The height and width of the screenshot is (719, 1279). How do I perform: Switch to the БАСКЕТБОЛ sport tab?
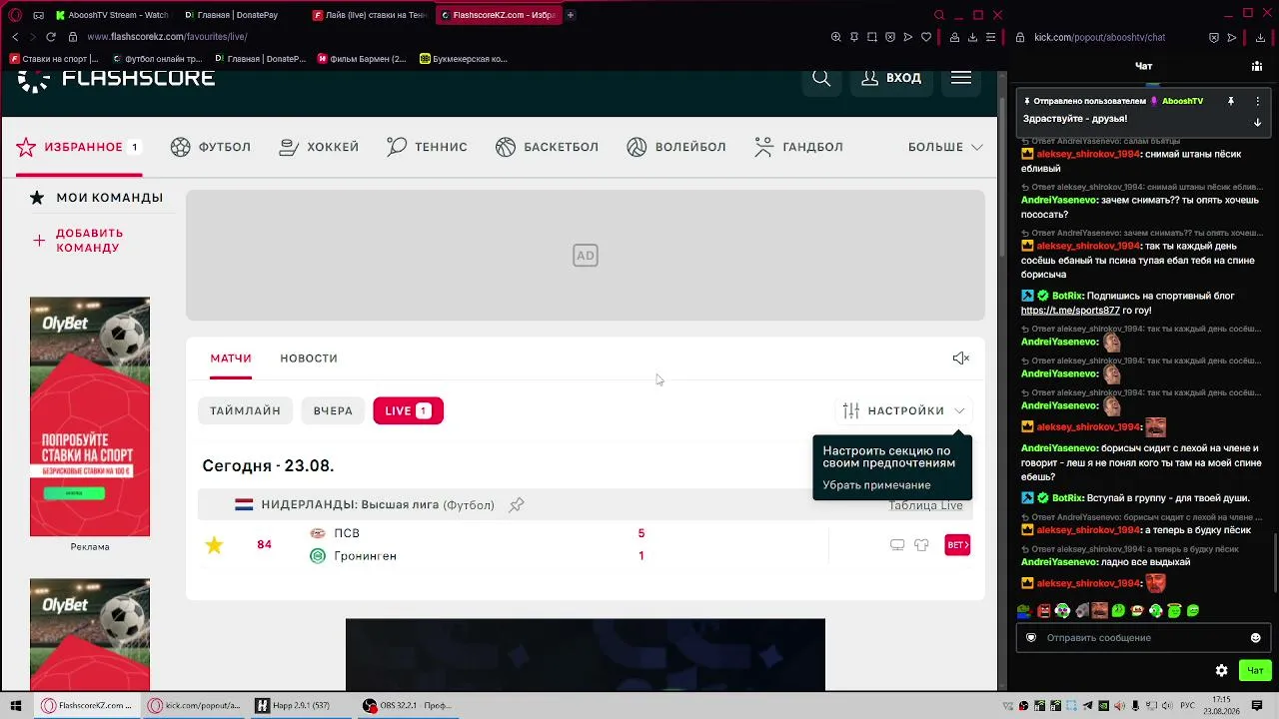point(547,147)
